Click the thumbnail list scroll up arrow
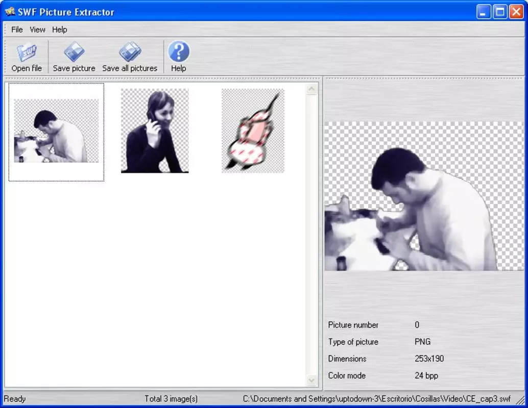Screen dimensions: 528x408 coord(311,89)
